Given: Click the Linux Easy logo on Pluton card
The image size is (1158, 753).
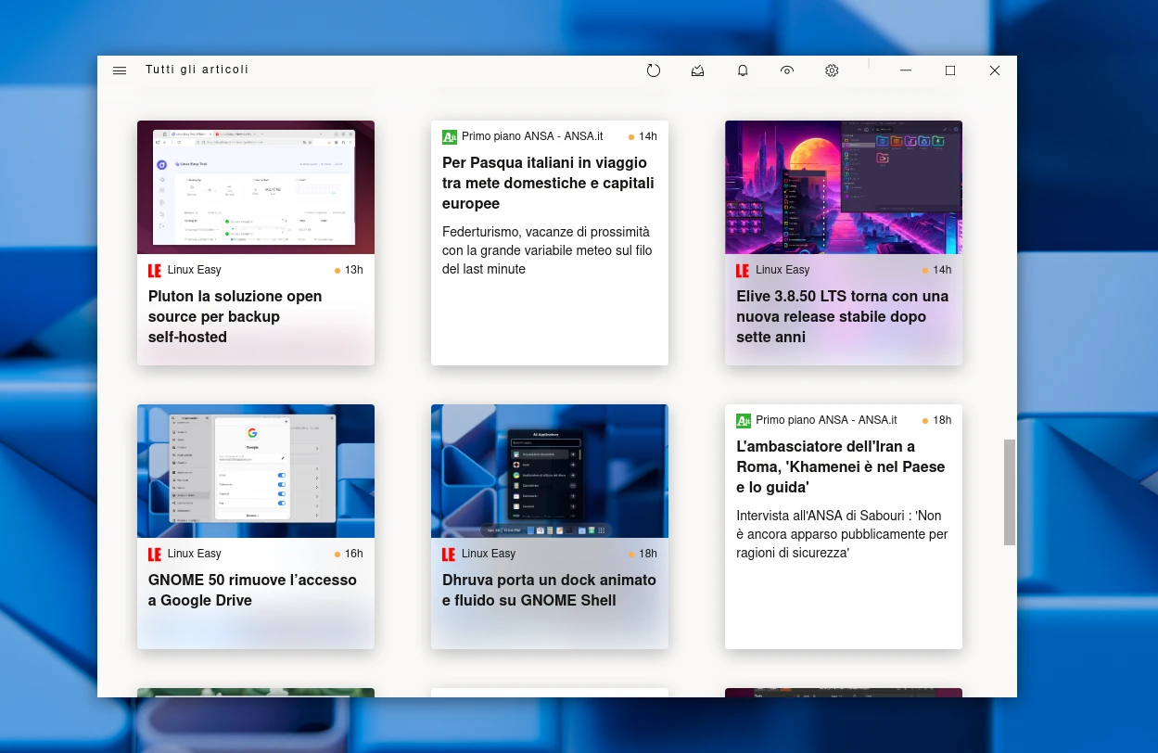Looking at the screenshot, I should click(155, 271).
